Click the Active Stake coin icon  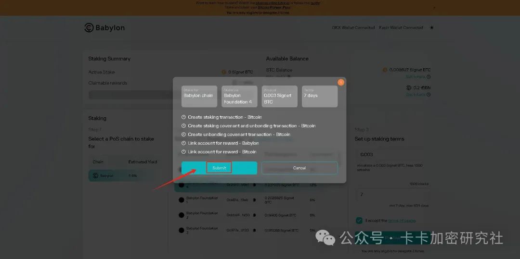[224, 72]
